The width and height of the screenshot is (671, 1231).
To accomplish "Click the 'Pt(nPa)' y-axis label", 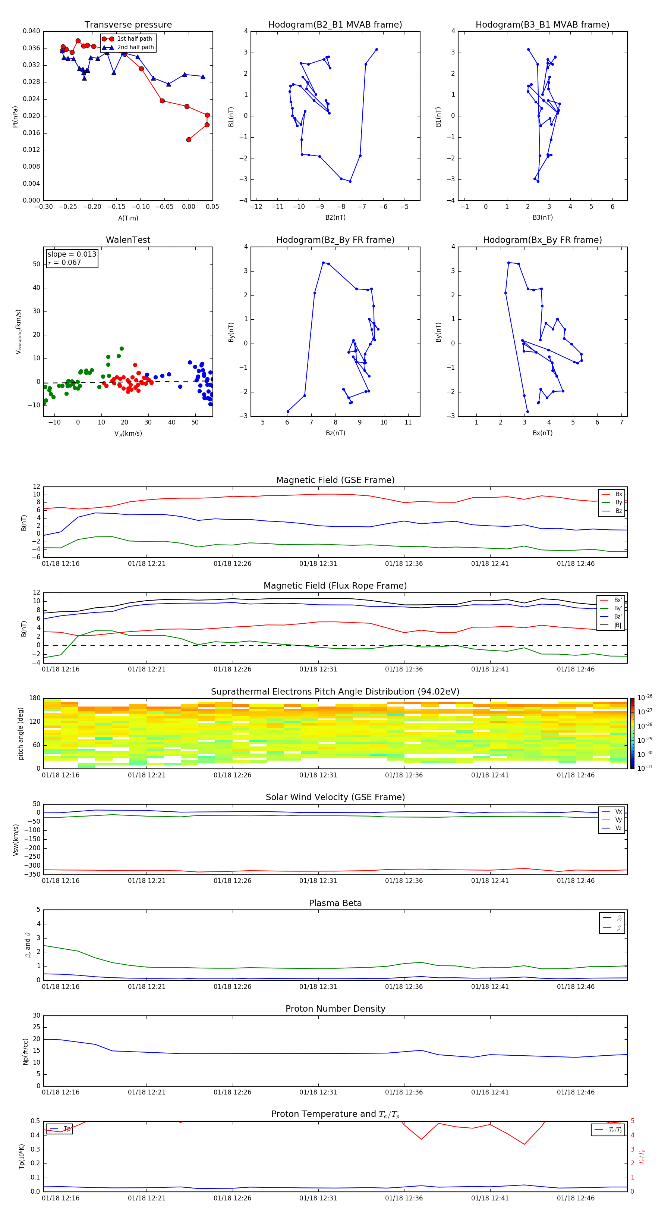I will click(x=15, y=117).
